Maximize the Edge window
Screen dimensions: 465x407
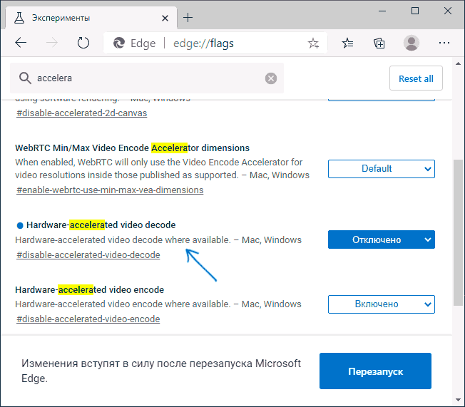415,11
